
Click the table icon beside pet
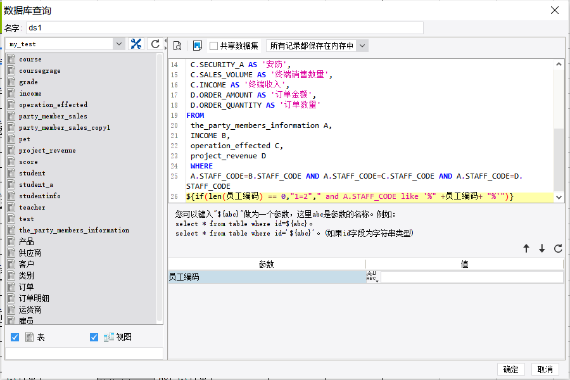point(11,139)
